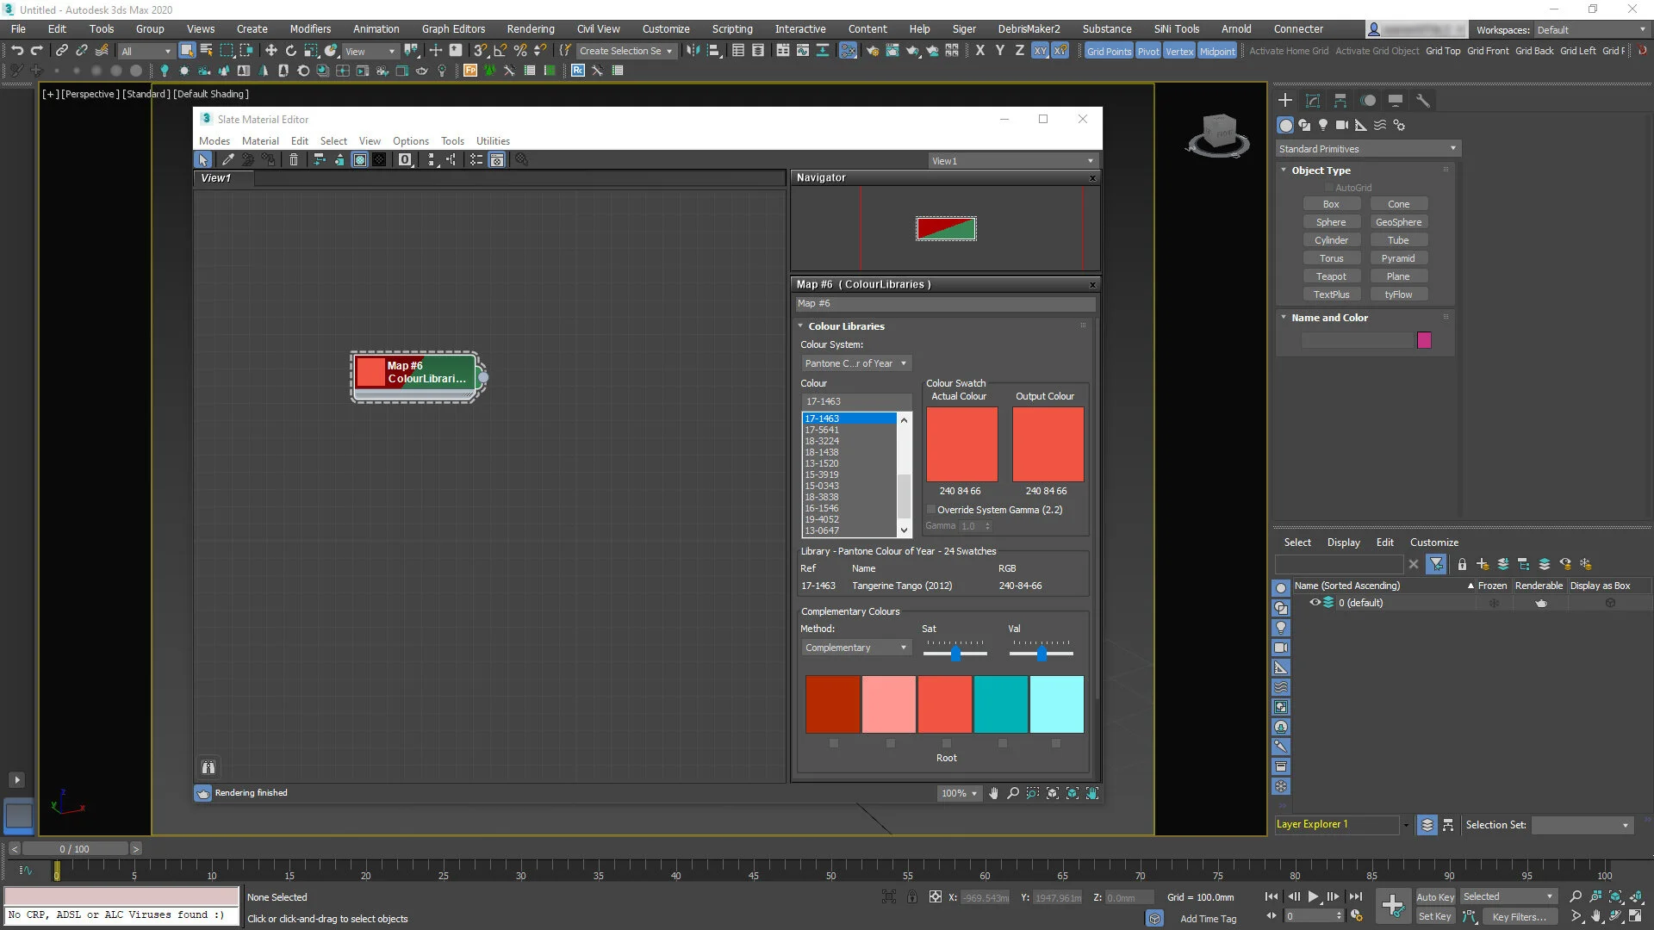
Task: Click the Zoom Extents icon in material editor
Action: coord(1053,794)
